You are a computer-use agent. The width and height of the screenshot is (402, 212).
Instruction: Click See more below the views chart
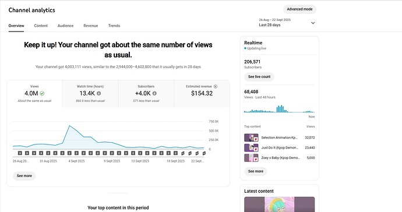[x=24, y=176]
